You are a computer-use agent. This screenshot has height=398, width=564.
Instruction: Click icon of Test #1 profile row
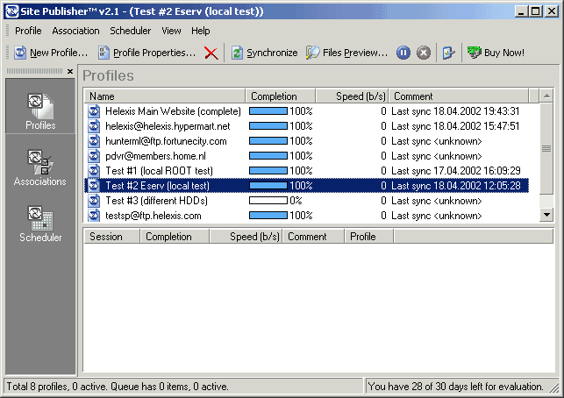click(x=94, y=171)
